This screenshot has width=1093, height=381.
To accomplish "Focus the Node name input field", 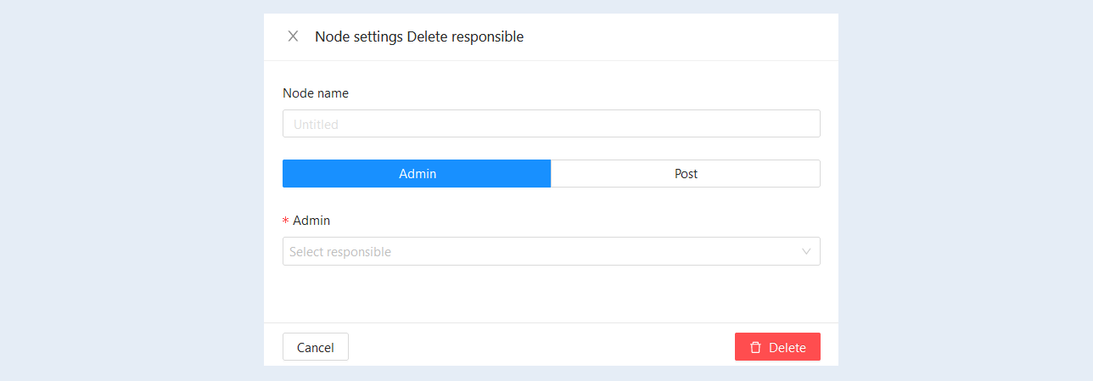I will pos(552,124).
